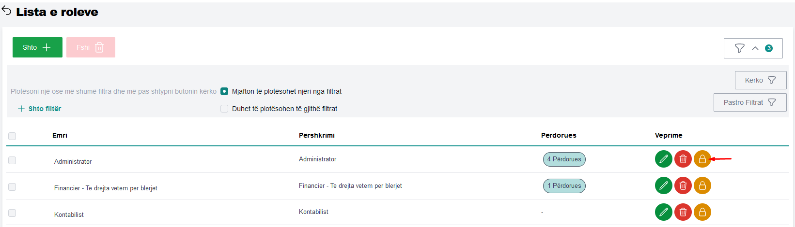Click the Kërko search button
This screenshot has width=795, height=227.
(x=760, y=80)
